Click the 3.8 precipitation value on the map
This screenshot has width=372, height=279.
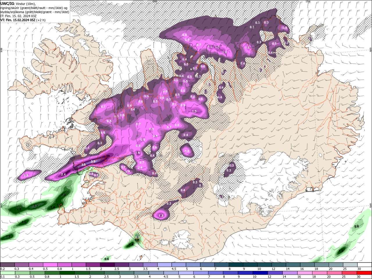(x=83, y=164)
